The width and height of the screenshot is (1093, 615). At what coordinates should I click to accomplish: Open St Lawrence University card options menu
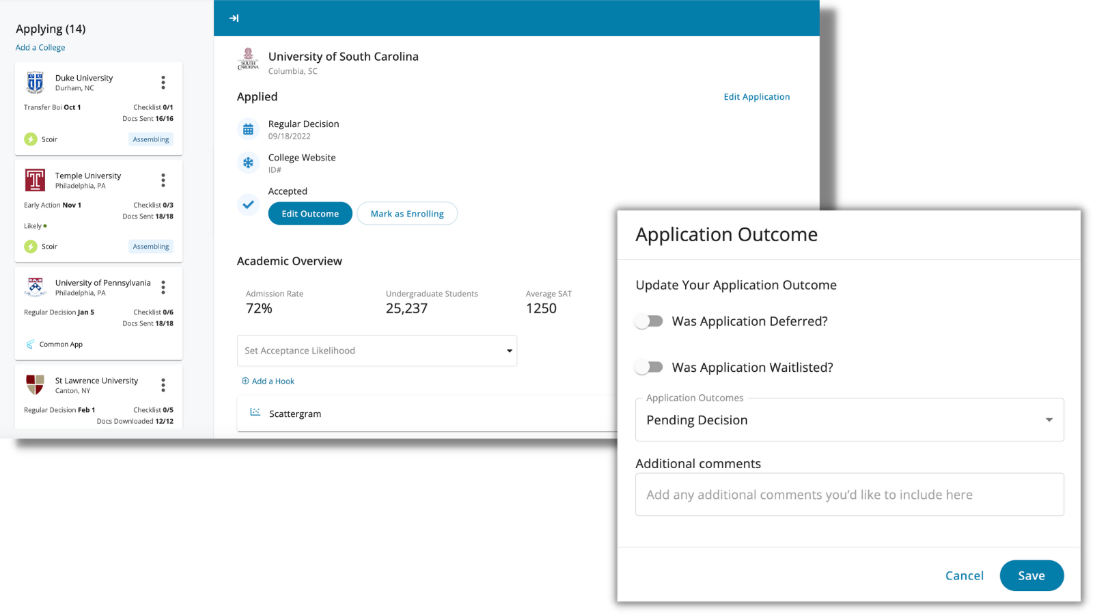coord(163,385)
